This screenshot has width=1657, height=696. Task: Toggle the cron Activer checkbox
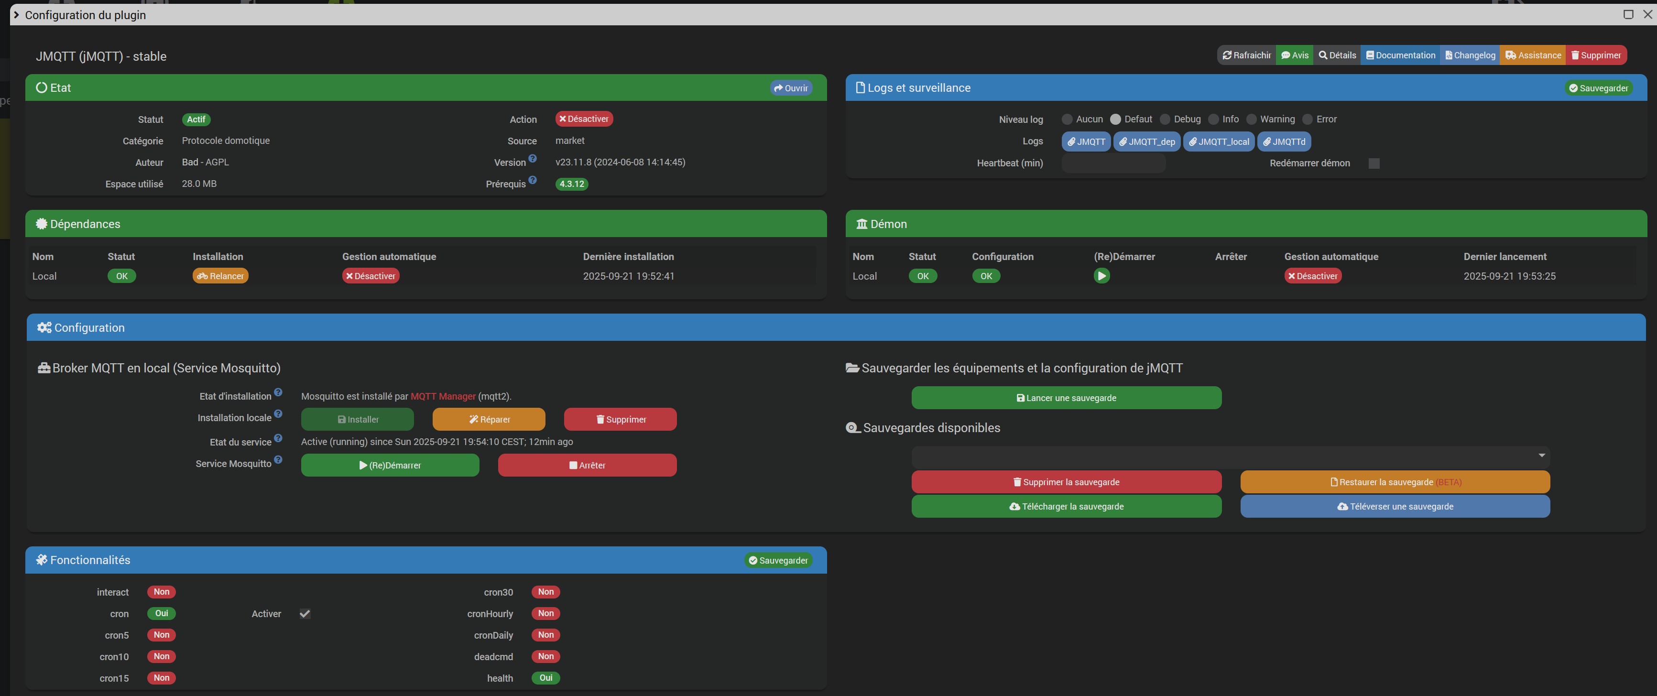pos(305,614)
